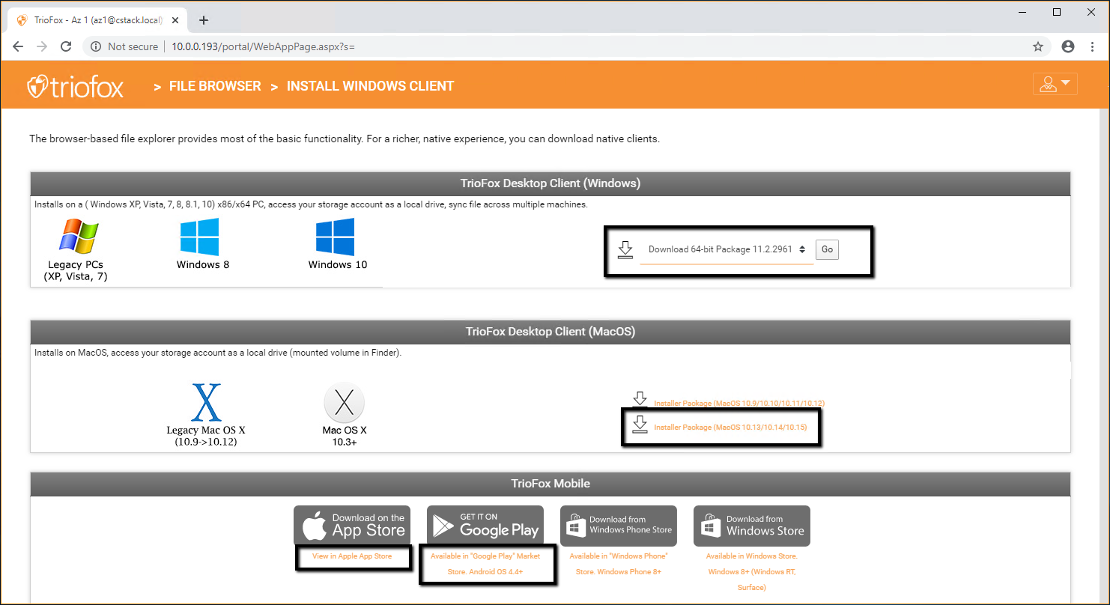
Task: Click download arrow beside 64-bit package
Action: [625, 250]
